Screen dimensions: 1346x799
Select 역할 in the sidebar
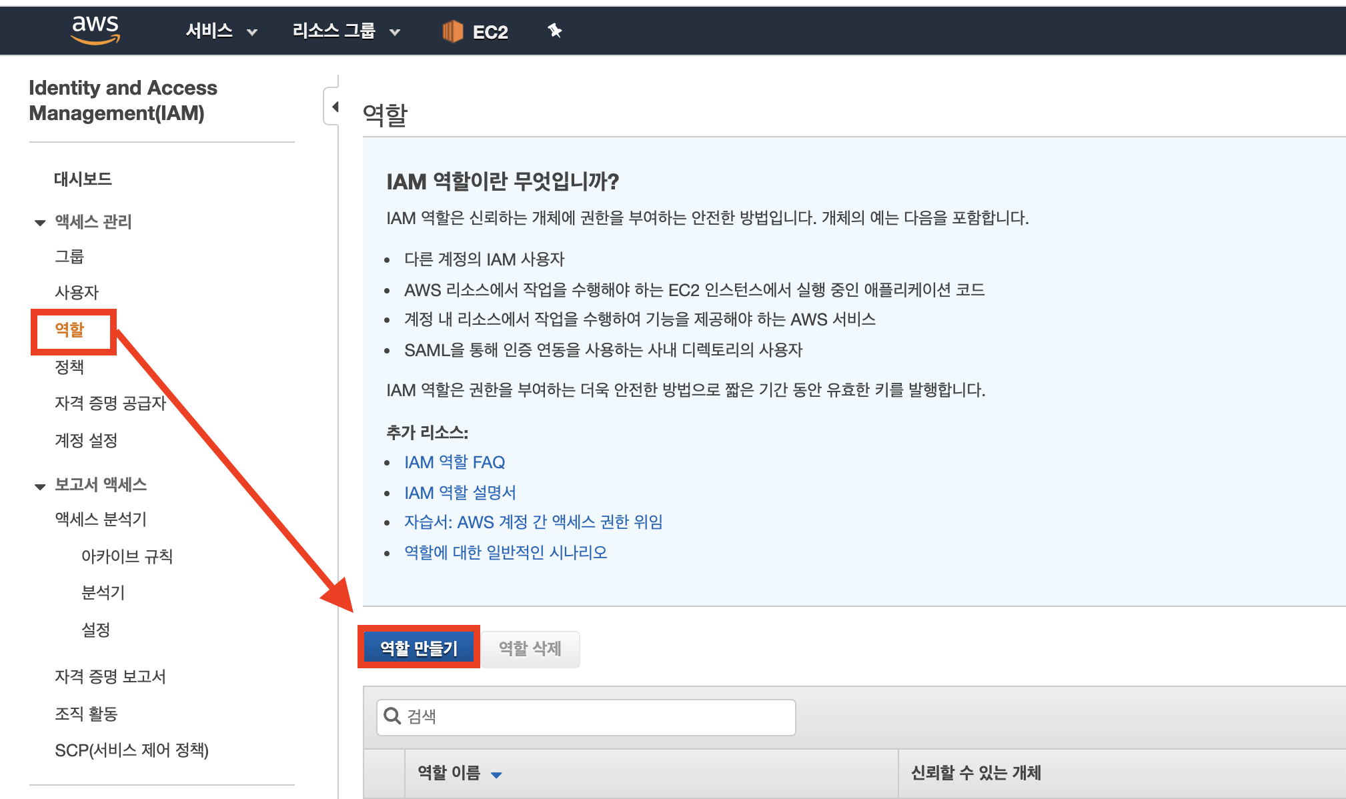click(69, 329)
